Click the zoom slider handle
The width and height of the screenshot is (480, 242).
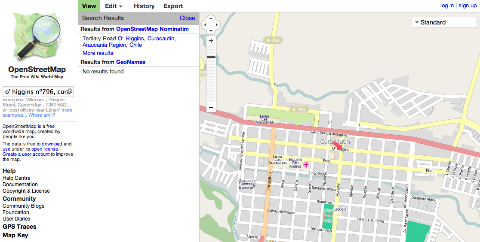tap(211, 57)
